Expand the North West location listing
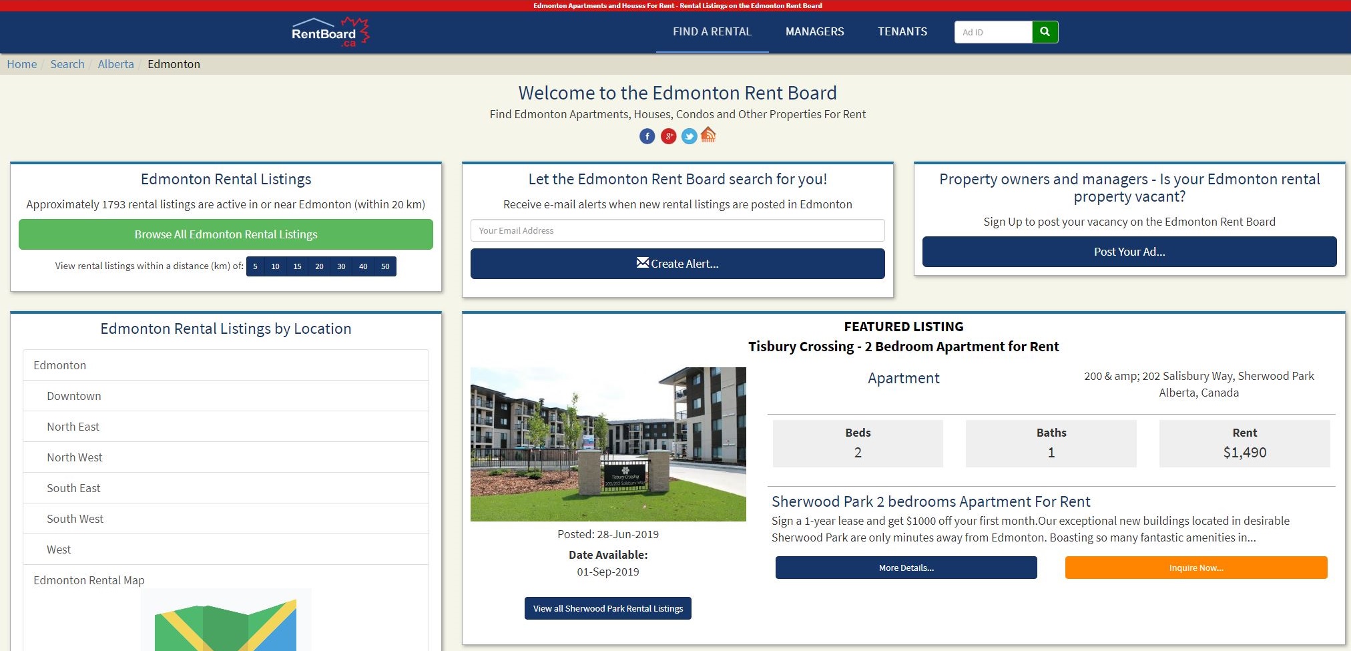Viewport: 1351px width, 651px height. [x=74, y=457]
